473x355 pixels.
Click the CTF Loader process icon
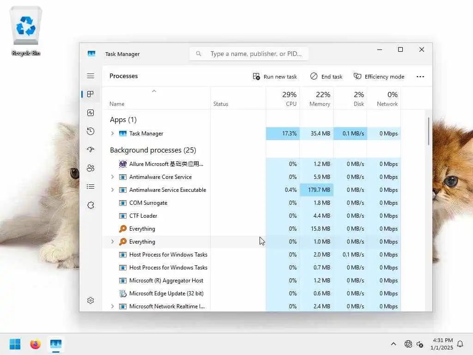123,216
